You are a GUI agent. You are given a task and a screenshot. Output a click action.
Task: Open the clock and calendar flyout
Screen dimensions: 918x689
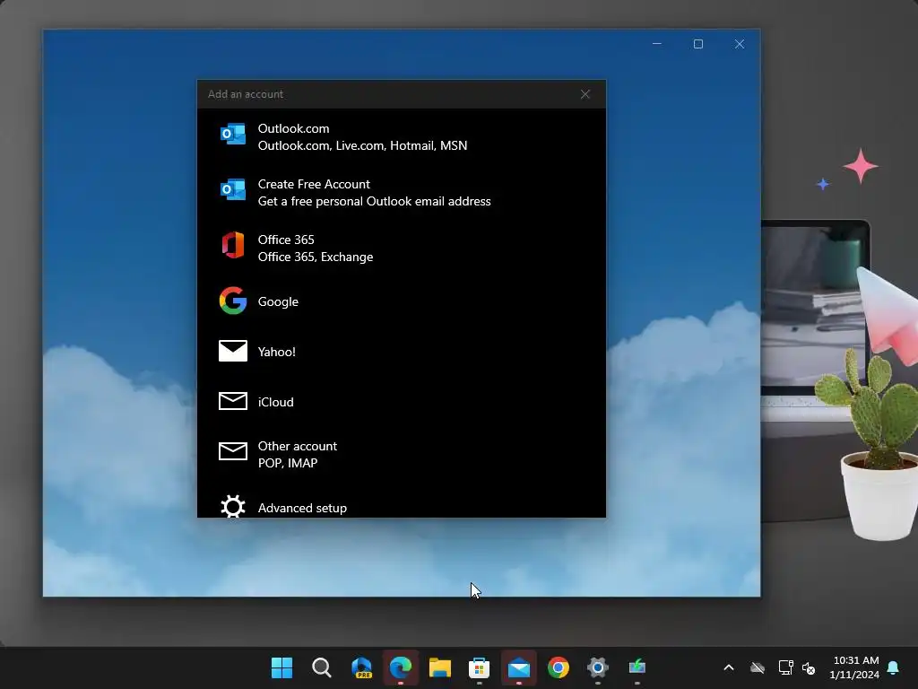(854, 667)
